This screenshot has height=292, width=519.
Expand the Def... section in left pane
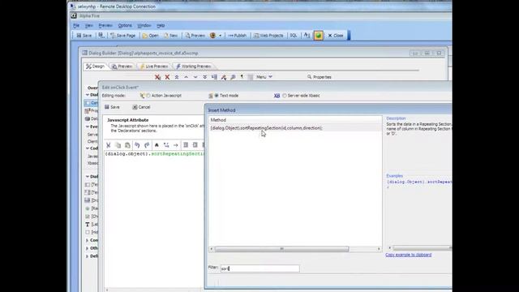pos(88,256)
